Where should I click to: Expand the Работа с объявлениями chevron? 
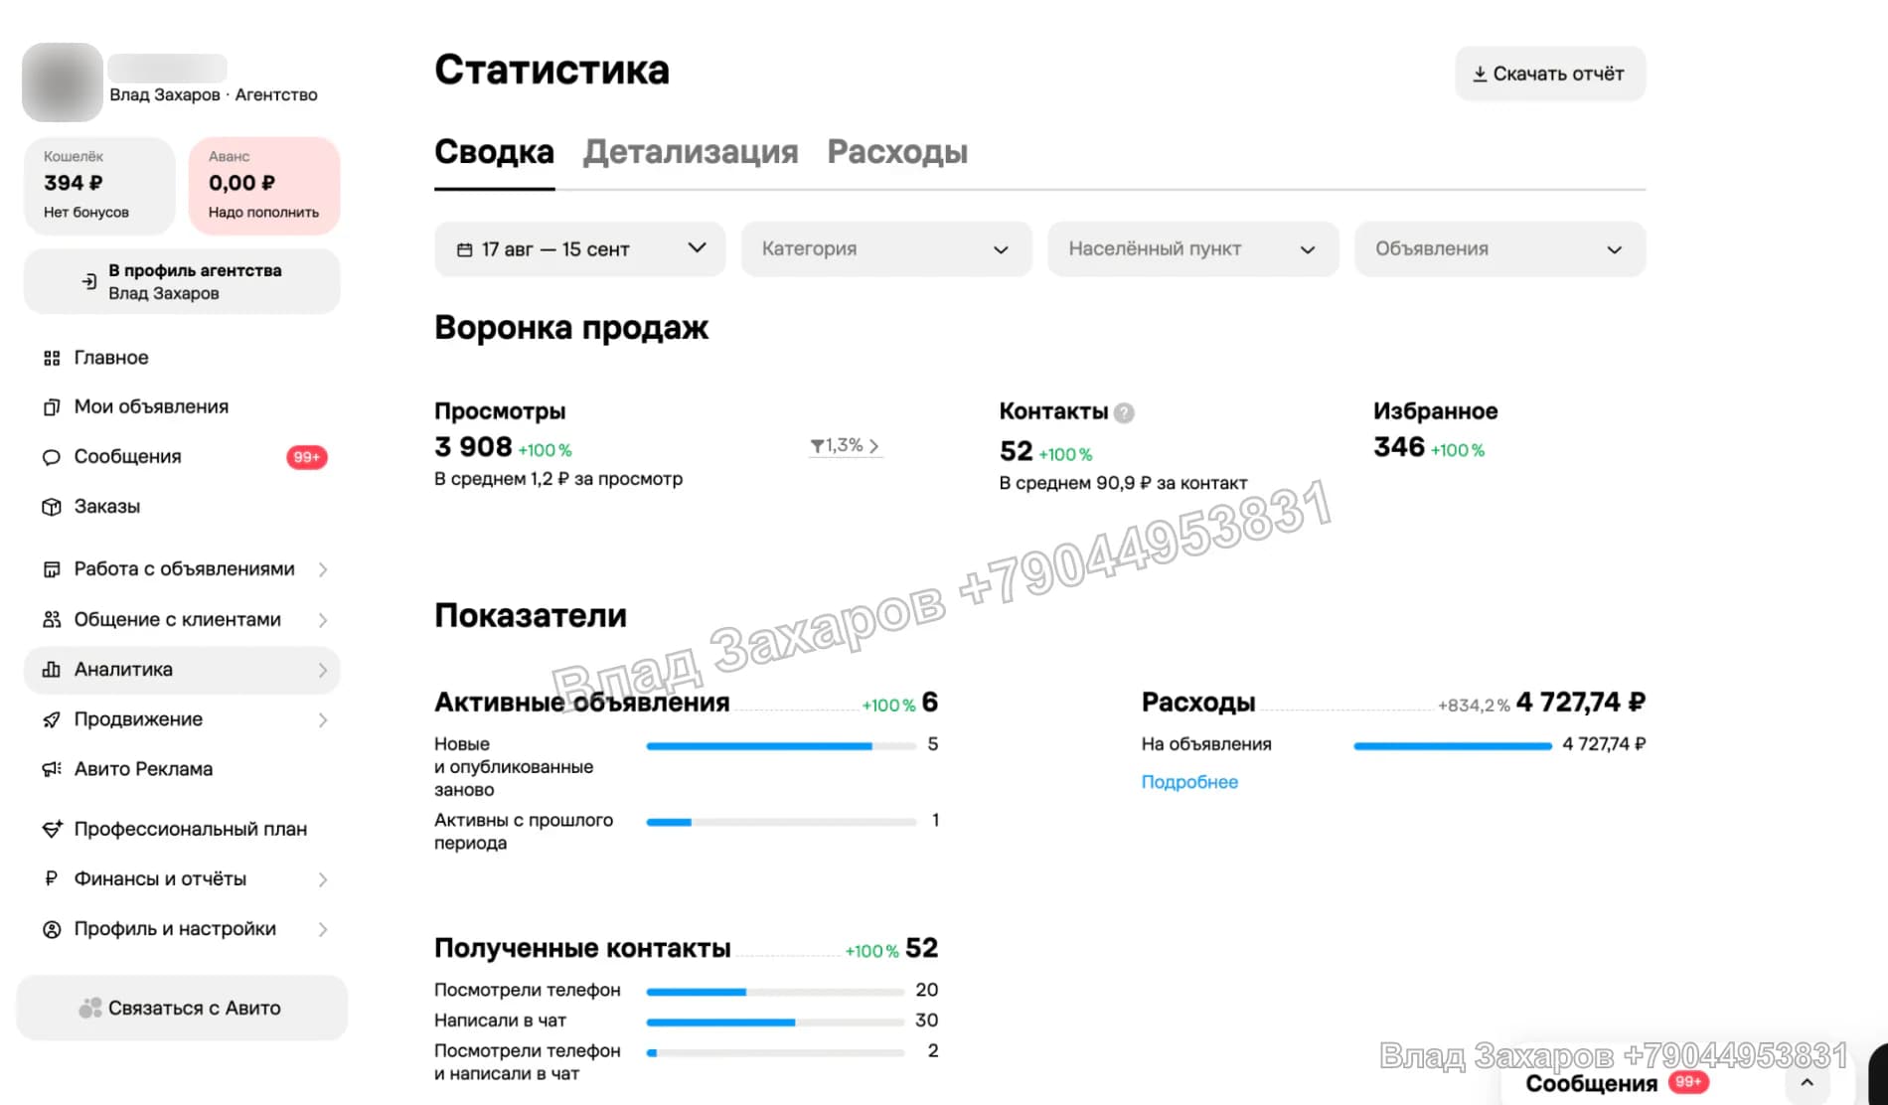pyautogui.click(x=323, y=569)
